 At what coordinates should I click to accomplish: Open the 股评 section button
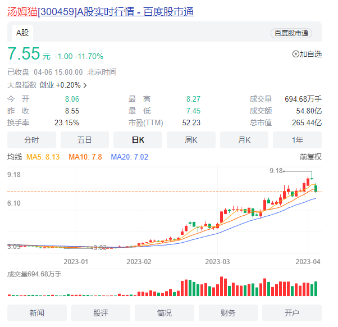[x=101, y=313]
